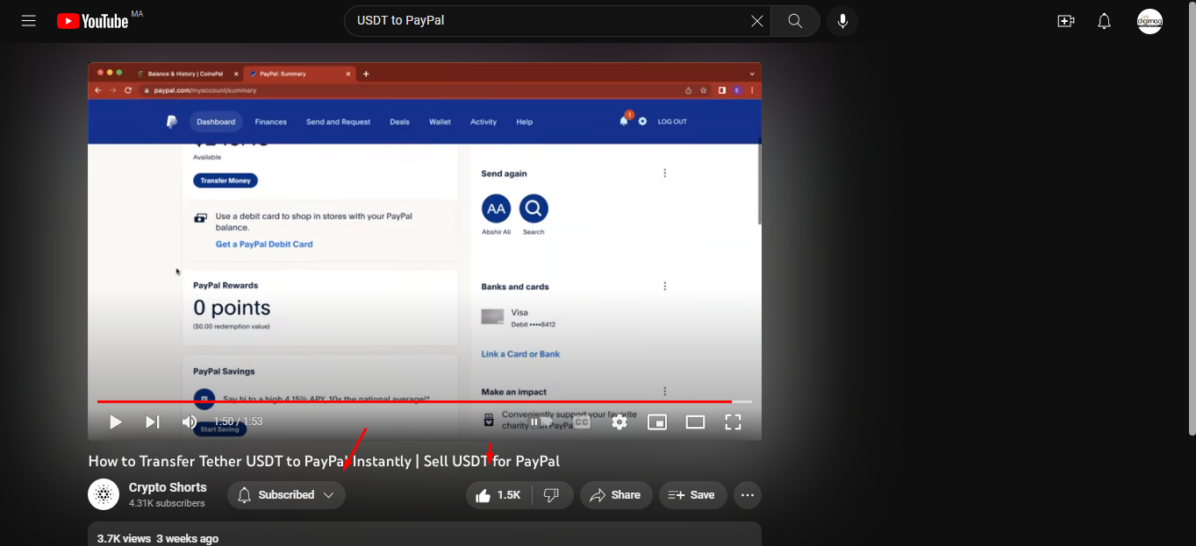Viewport: 1196px width, 546px height.
Task: Open the Create video icon
Action: click(1066, 21)
